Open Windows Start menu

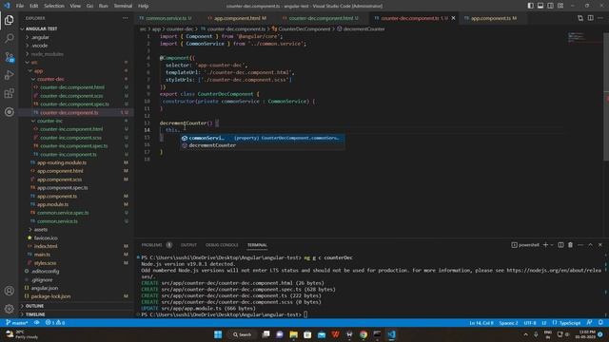click(218, 334)
